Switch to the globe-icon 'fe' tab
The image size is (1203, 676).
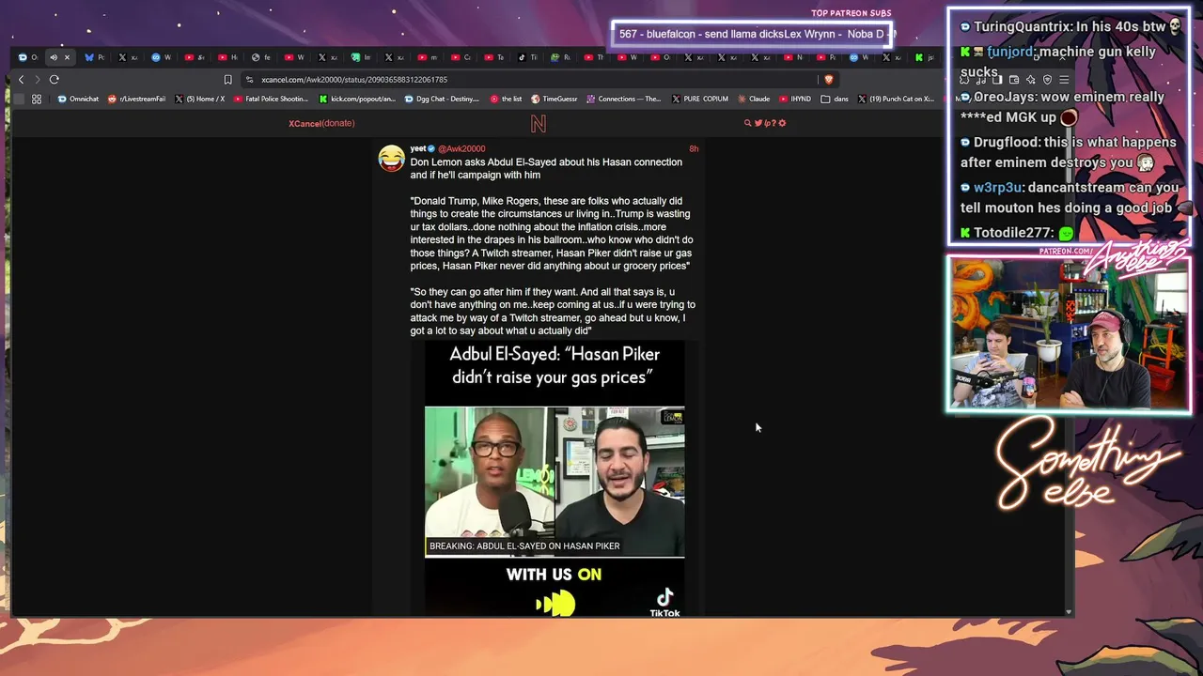click(260, 57)
